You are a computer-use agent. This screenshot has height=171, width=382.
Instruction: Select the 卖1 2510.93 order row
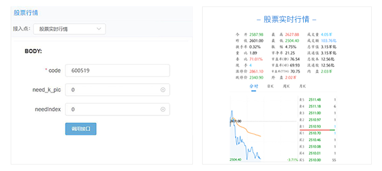(318, 126)
